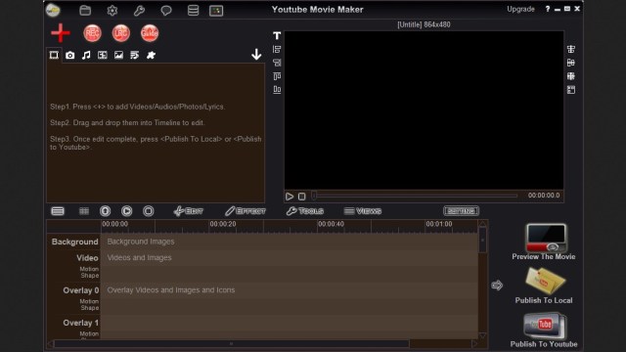Select the Overlay 1 track label
This screenshot has width=626, height=352.
[x=80, y=323]
